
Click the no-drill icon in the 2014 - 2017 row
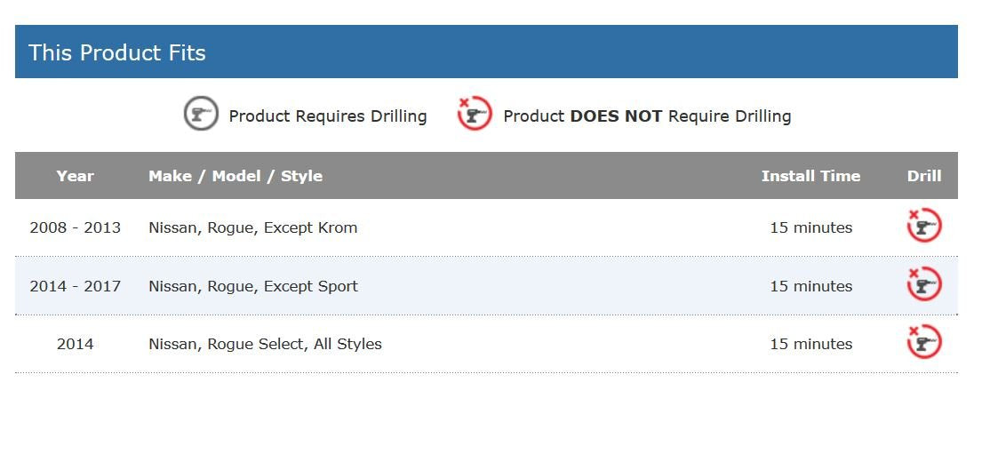pyautogui.click(x=923, y=284)
